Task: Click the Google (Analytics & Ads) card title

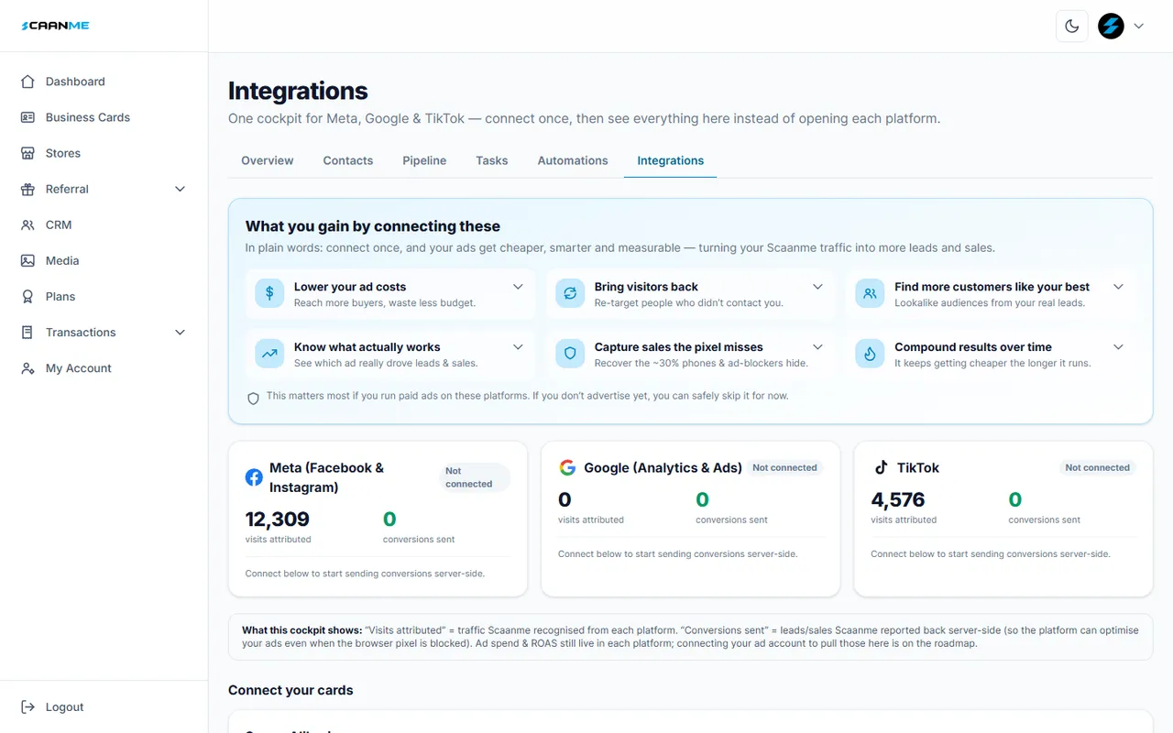Action: pyautogui.click(x=663, y=467)
